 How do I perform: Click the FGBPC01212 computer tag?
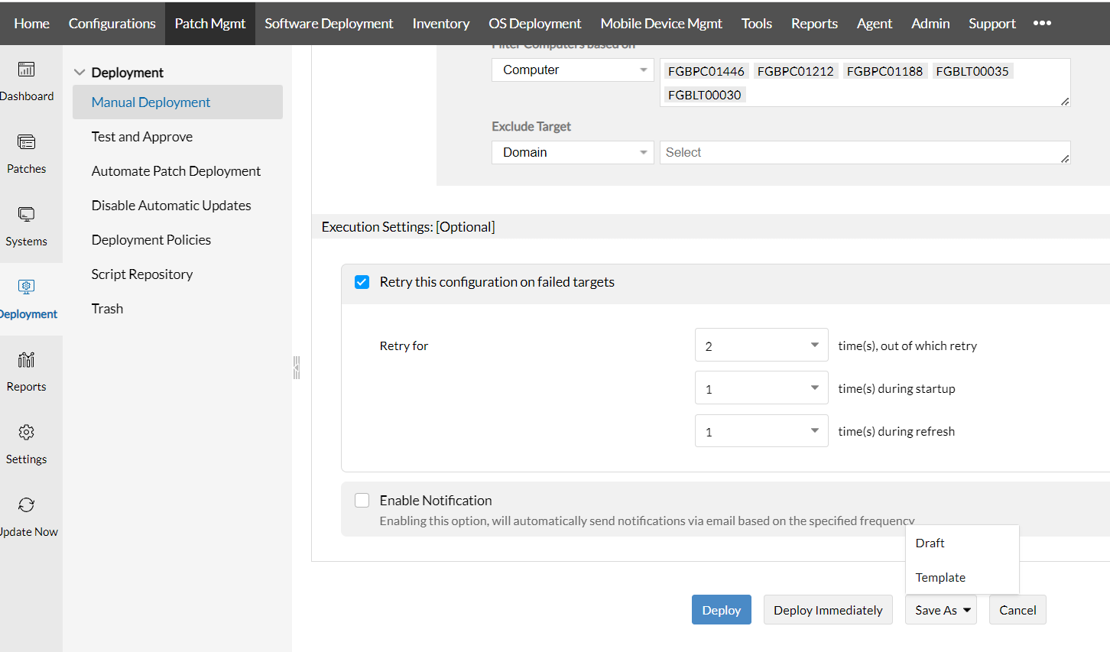pos(795,71)
